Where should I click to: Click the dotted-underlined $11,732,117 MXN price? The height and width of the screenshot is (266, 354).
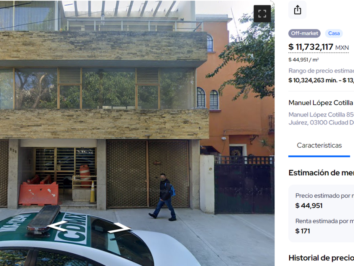318,47
